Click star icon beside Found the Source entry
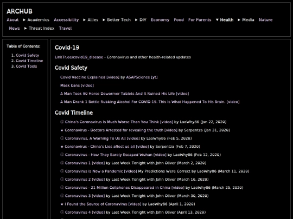 (62, 204)
